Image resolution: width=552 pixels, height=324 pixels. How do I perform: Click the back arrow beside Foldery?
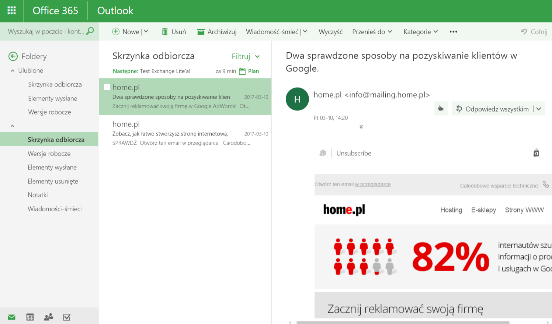click(13, 56)
